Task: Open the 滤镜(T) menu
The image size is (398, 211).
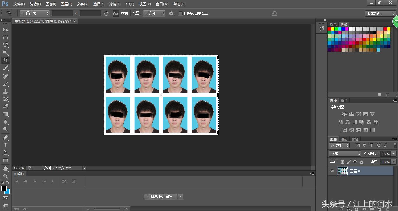Action: pyautogui.click(x=115, y=4)
